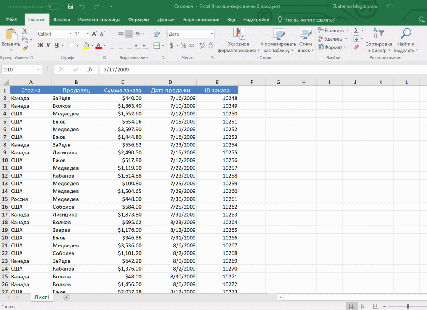Click the Cut scissors icon
427x310 pixels.
pyautogui.click(x=25, y=31)
